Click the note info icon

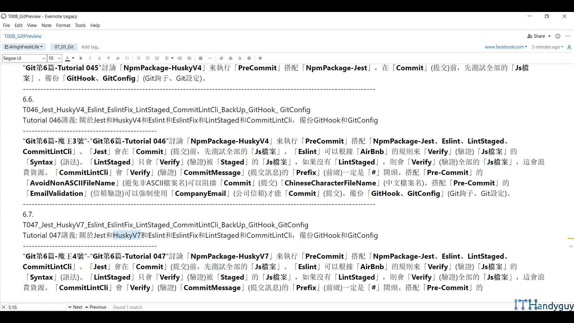pos(558,36)
